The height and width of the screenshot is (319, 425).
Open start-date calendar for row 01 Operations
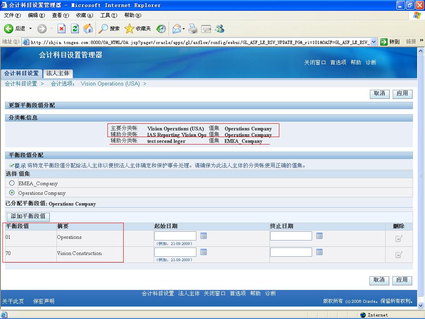point(203,236)
